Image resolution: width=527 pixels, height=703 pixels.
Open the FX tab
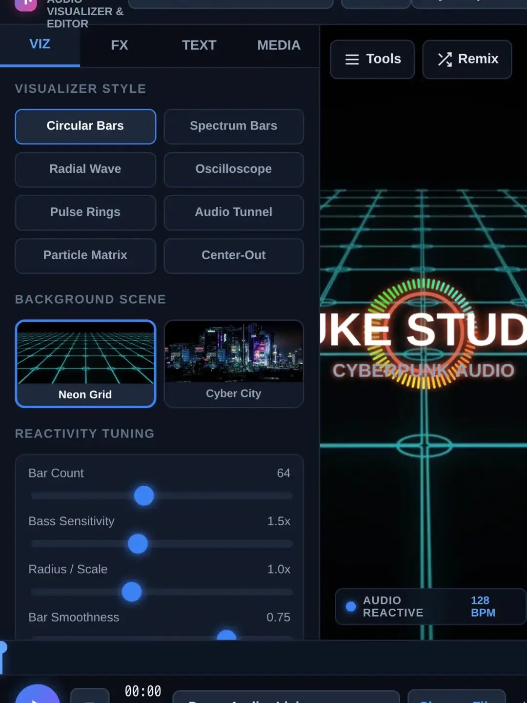pos(120,45)
